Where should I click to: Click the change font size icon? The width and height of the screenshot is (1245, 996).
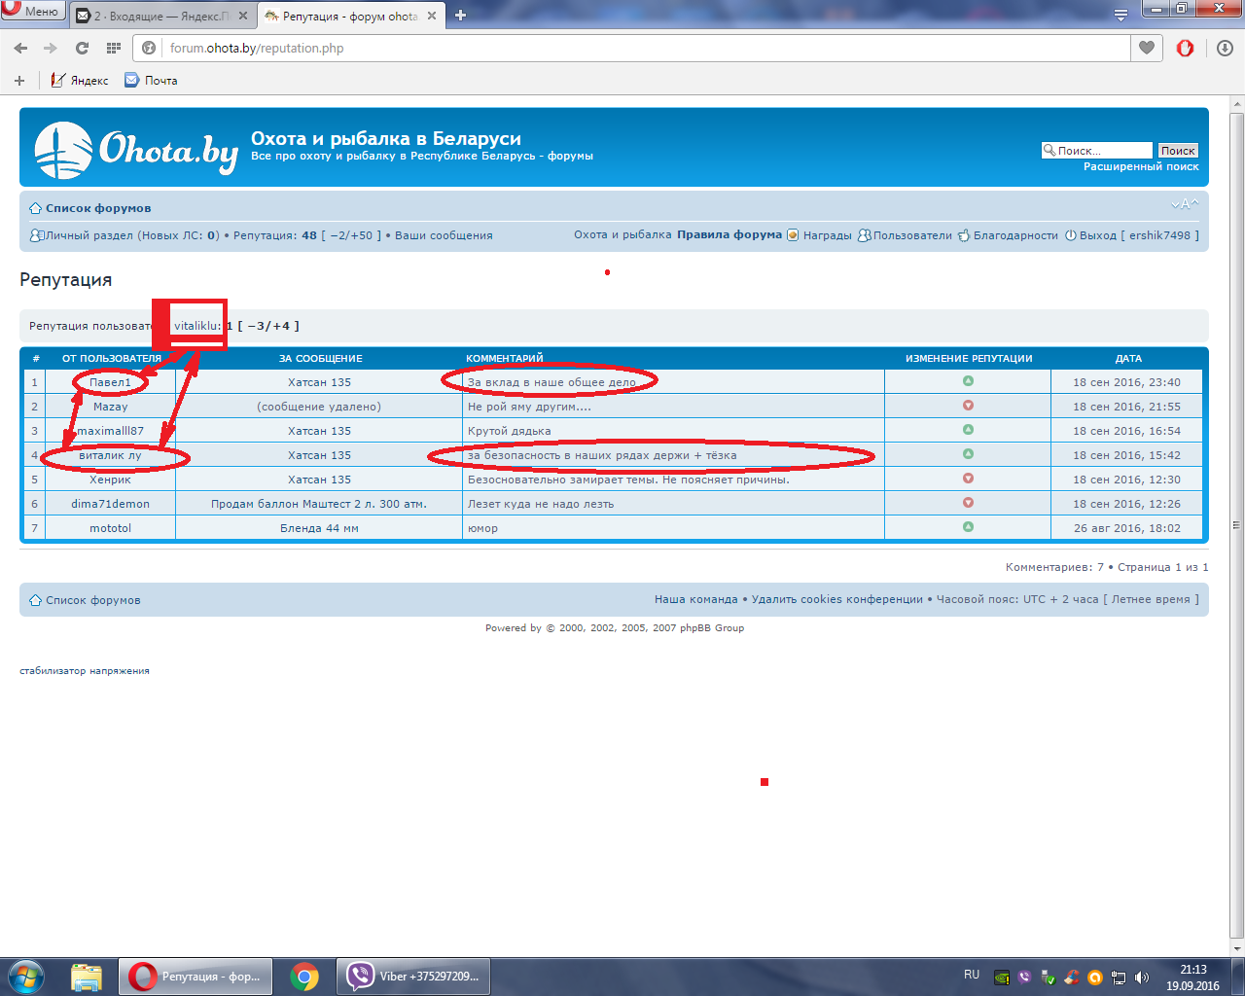(x=1185, y=204)
